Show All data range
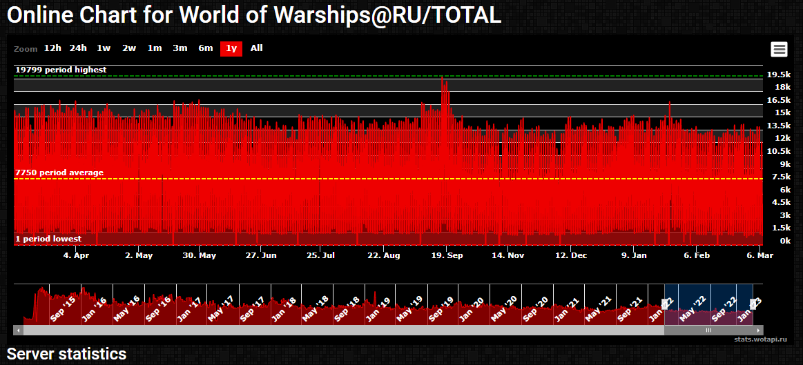The image size is (803, 365). [257, 48]
